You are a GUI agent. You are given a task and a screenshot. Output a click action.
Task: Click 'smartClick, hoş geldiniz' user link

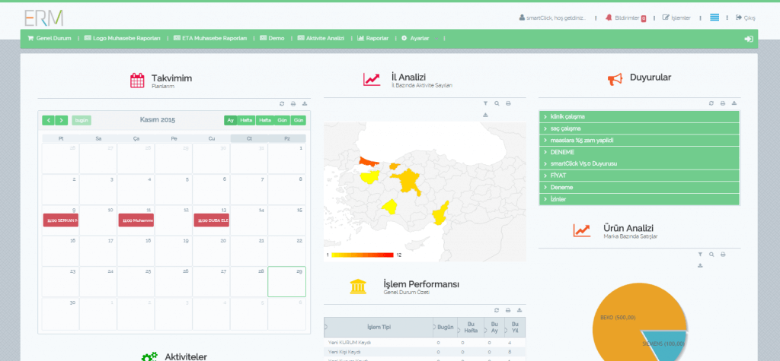pos(552,18)
